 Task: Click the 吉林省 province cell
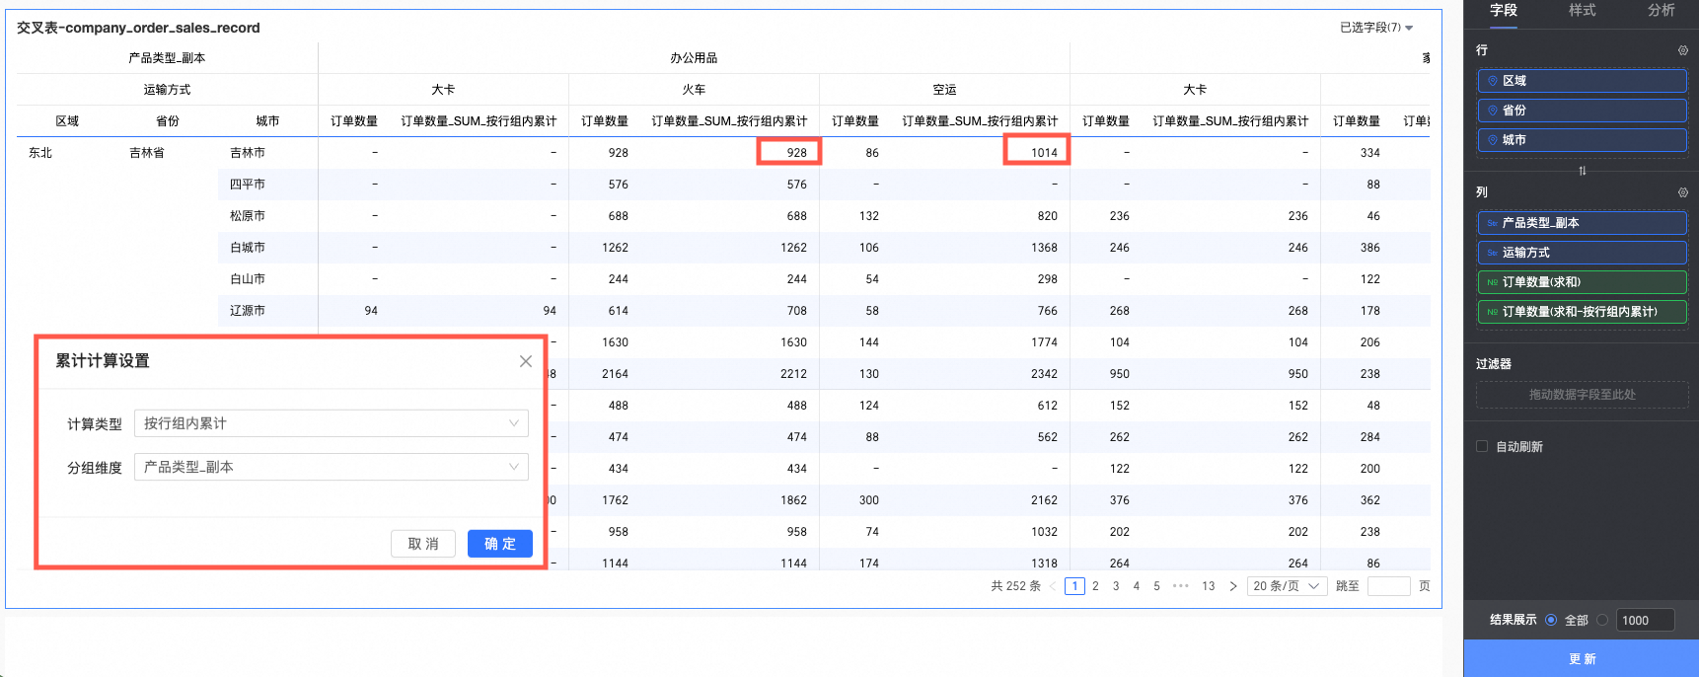point(147,153)
